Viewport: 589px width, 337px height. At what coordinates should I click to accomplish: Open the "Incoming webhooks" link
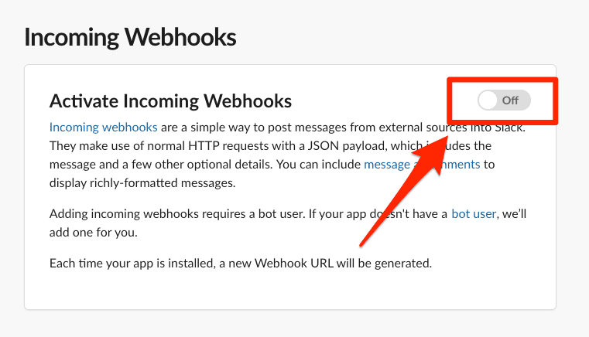click(x=103, y=128)
